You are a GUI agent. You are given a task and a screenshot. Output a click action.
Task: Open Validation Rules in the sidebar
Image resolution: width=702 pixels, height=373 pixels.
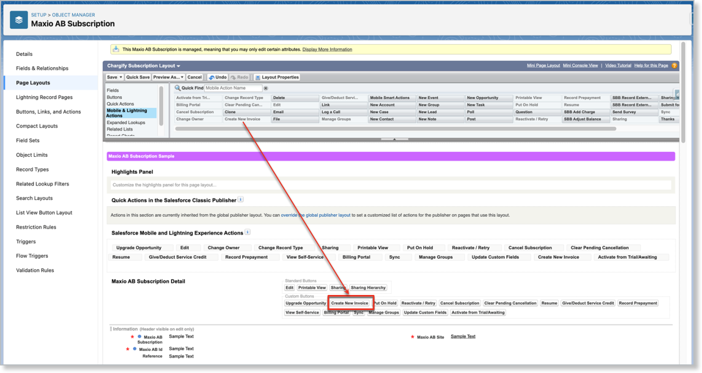[x=36, y=270]
